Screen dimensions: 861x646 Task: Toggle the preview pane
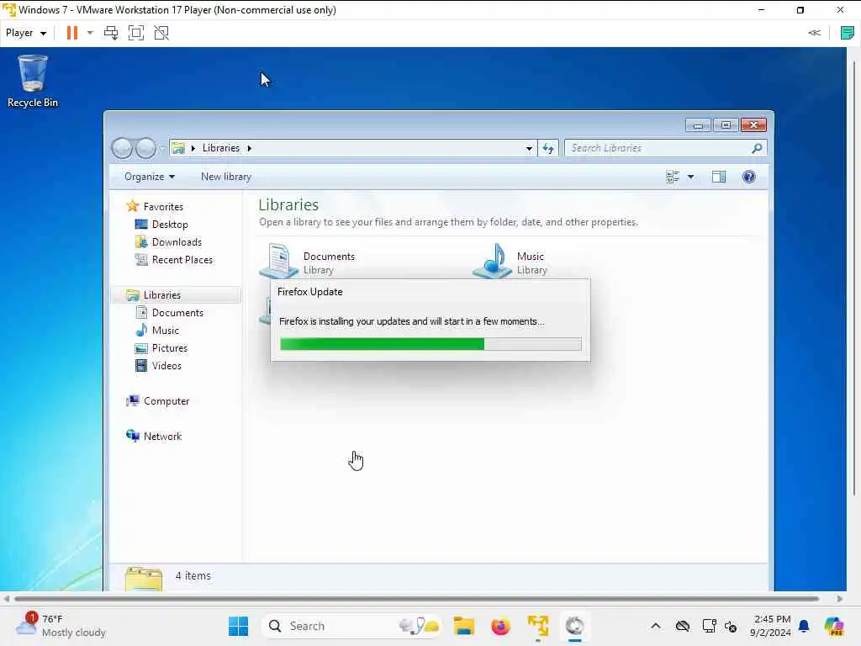(x=719, y=177)
